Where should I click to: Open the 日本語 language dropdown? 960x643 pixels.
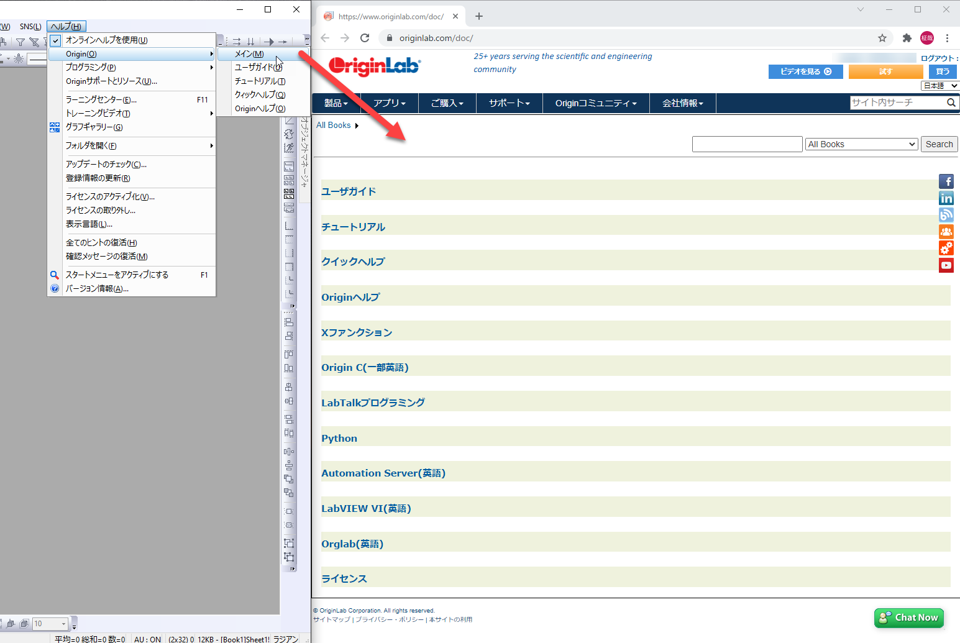tap(939, 86)
